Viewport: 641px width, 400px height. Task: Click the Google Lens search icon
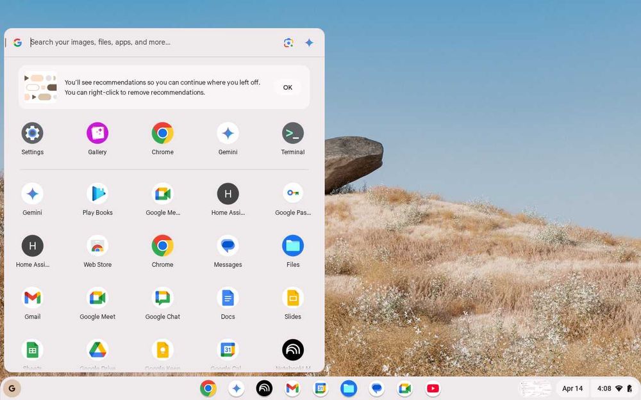click(x=288, y=42)
